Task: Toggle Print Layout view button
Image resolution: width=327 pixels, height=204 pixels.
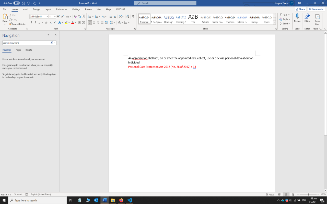Action: pos(286,194)
